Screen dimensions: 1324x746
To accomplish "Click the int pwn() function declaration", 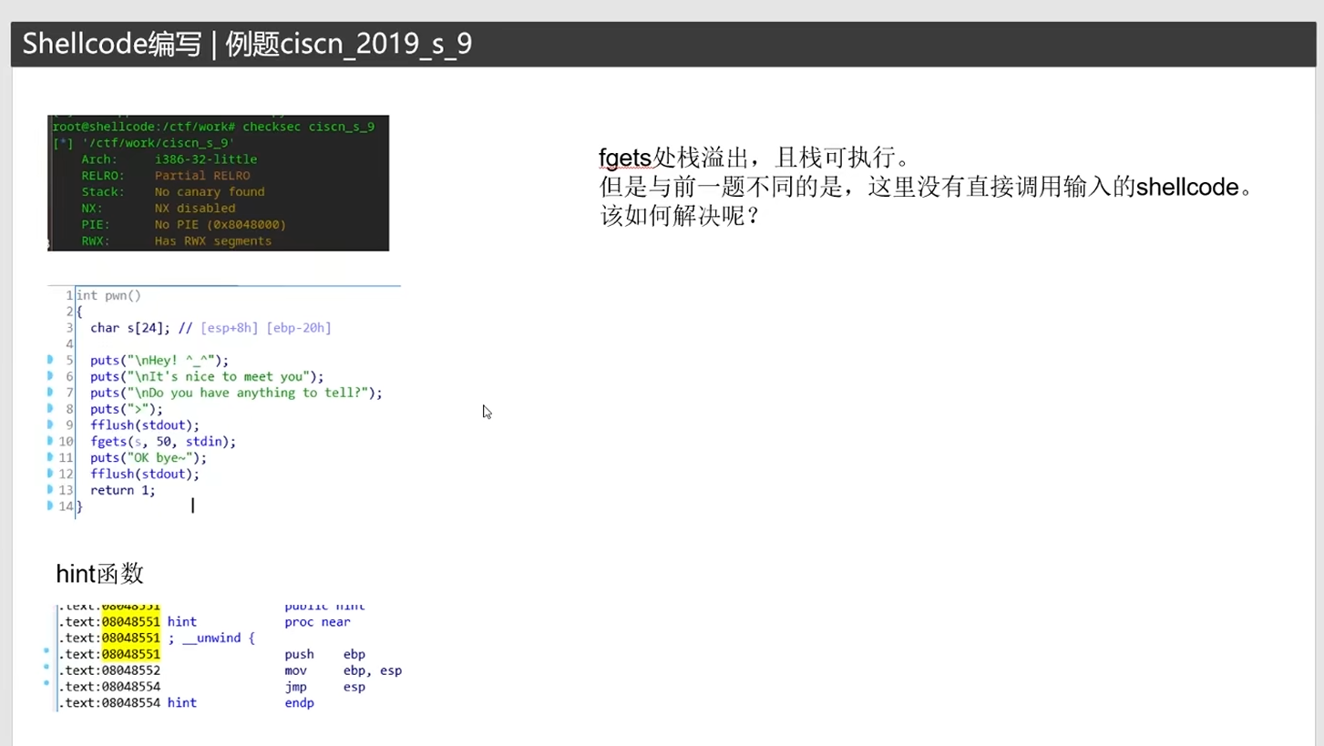I will [108, 295].
